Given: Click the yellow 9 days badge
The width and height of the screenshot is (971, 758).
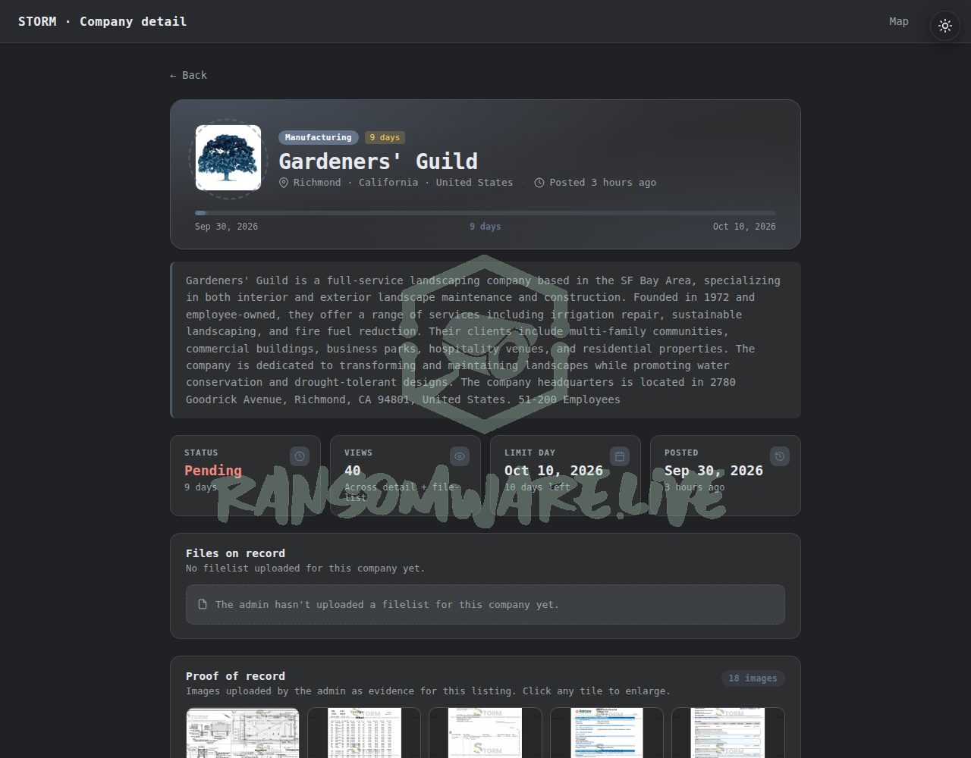Looking at the screenshot, I should [385, 137].
